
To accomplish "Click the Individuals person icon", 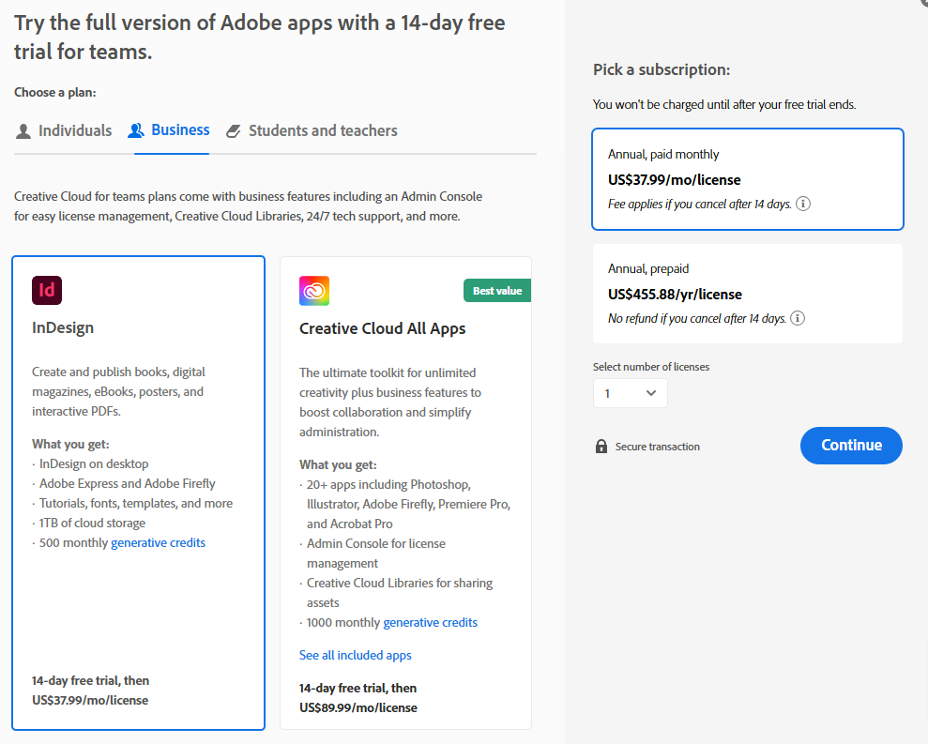I will pyautogui.click(x=23, y=130).
